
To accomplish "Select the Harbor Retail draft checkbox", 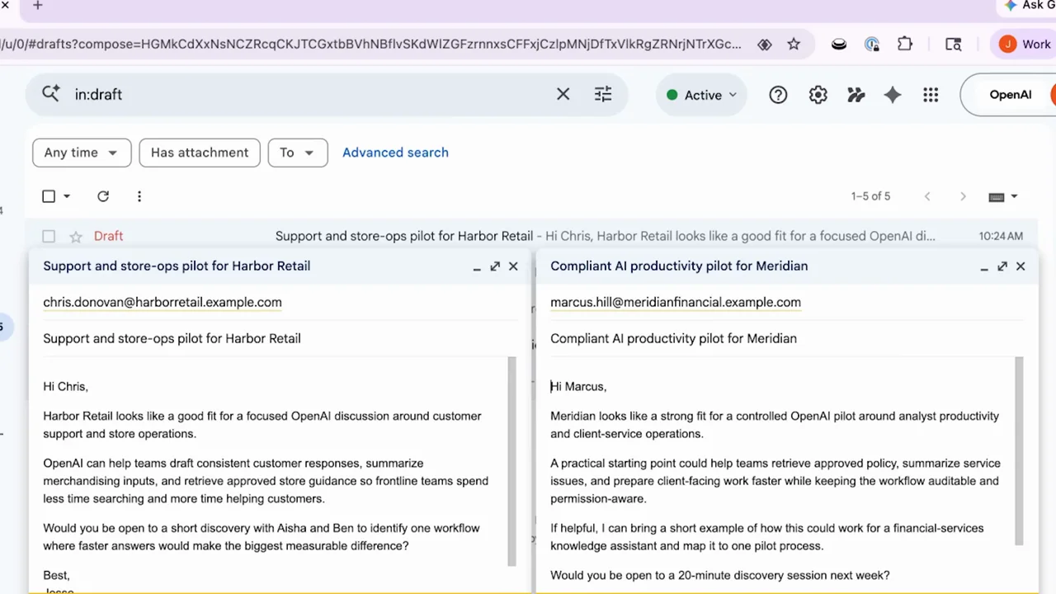I will point(49,237).
